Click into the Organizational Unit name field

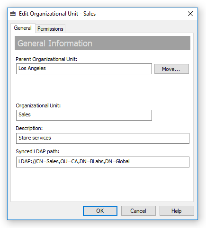tap(84, 115)
